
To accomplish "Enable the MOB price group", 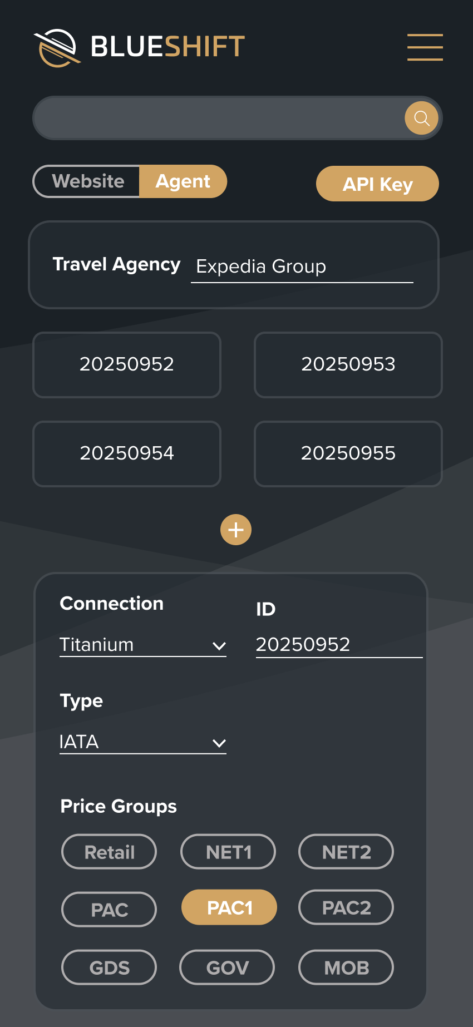I will point(346,967).
